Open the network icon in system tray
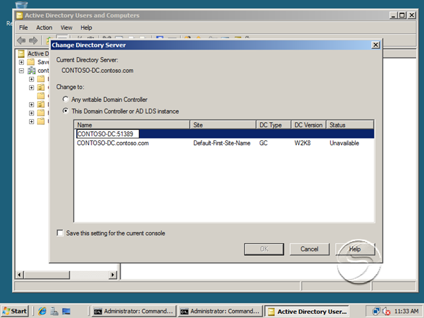Viewport: 424px width, 318px height. (376, 311)
